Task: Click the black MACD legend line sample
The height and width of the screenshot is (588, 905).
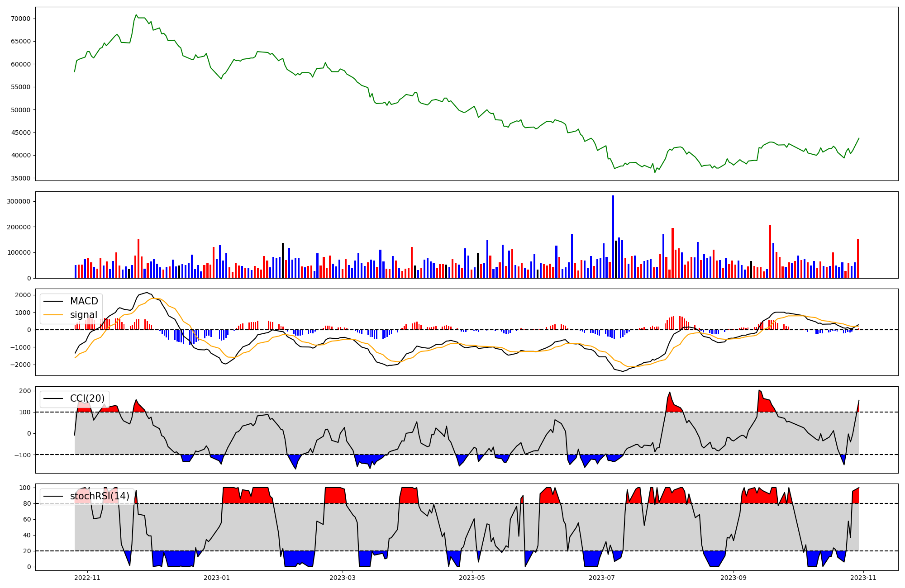Action: coord(53,301)
